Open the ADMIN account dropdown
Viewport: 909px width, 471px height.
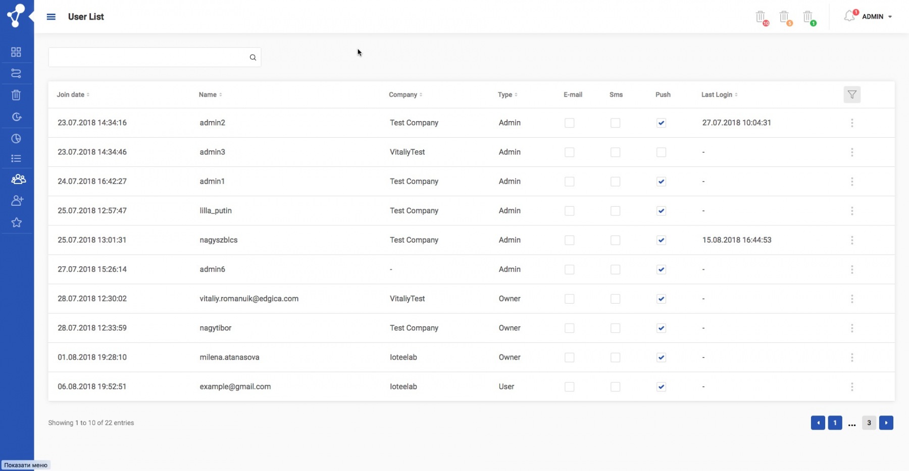point(877,17)
